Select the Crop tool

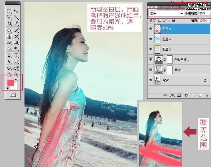tap(9, 23)
